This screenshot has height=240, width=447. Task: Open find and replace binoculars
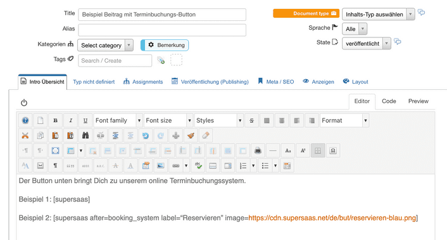(x=85, y=136)
